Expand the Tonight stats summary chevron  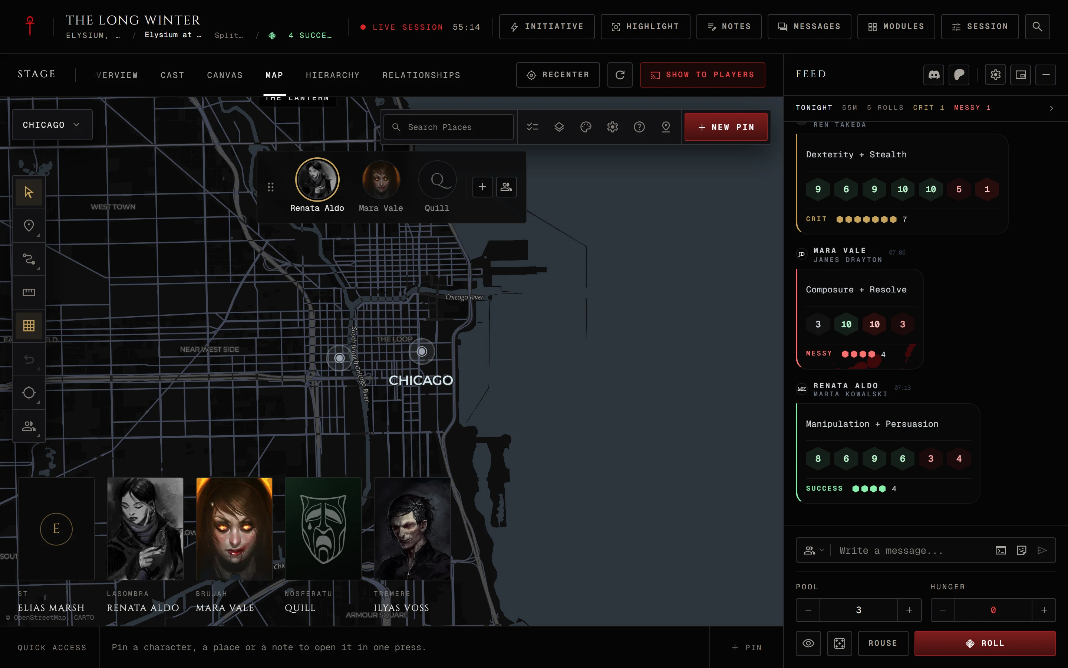1052,108
